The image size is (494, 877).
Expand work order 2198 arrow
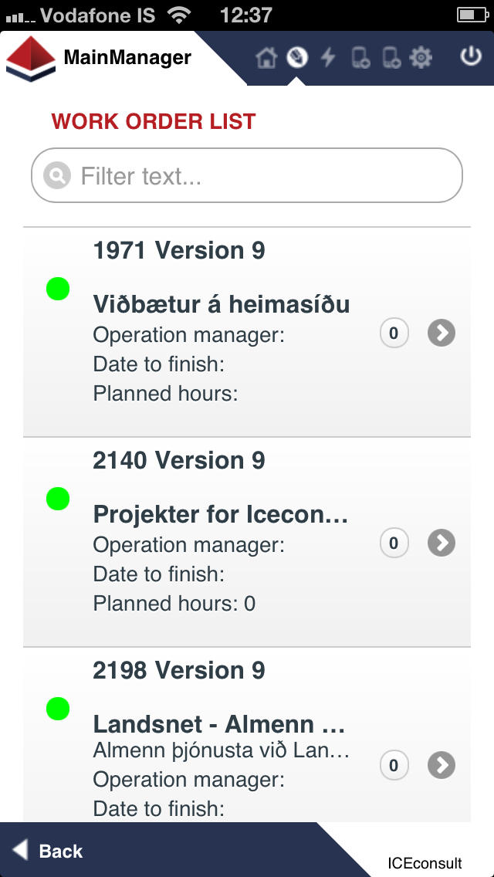click(442, 765)
